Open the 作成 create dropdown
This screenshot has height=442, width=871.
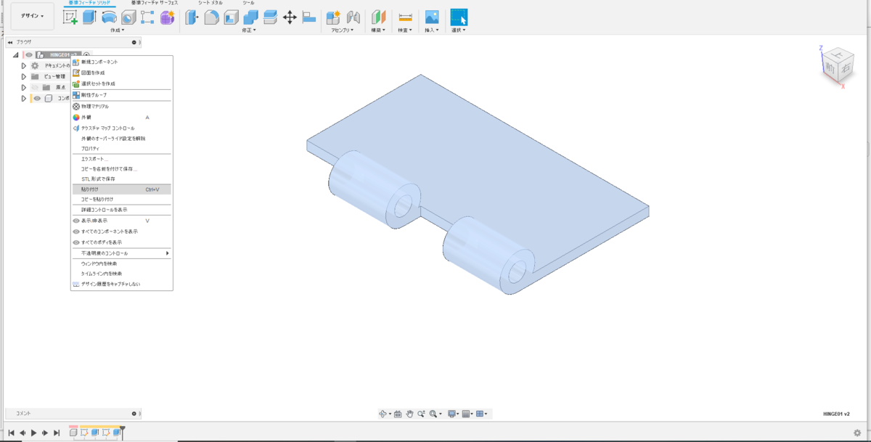(x=117, y=30)
